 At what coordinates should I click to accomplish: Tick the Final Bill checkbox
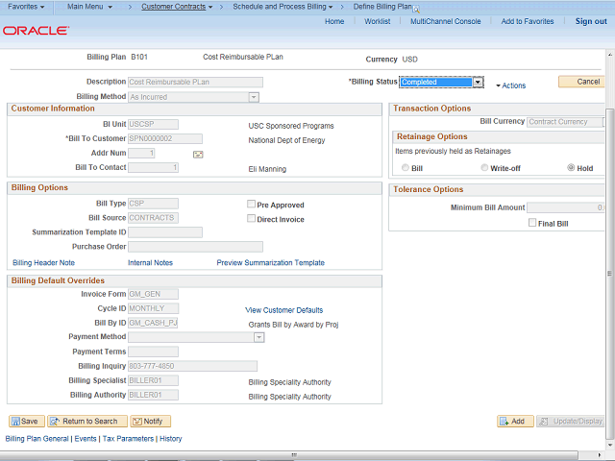[532, 224]
